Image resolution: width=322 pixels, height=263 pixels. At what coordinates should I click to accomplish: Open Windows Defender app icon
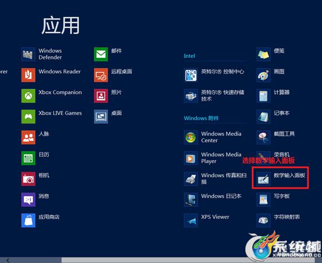click(28, 54)
